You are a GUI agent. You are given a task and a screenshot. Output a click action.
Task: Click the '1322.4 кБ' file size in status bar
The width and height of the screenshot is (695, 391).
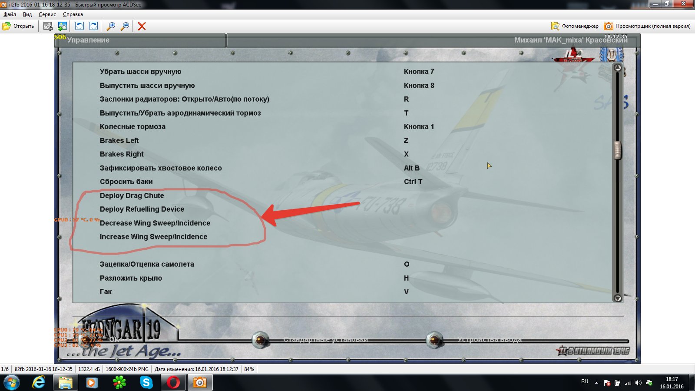click(89, 369)
